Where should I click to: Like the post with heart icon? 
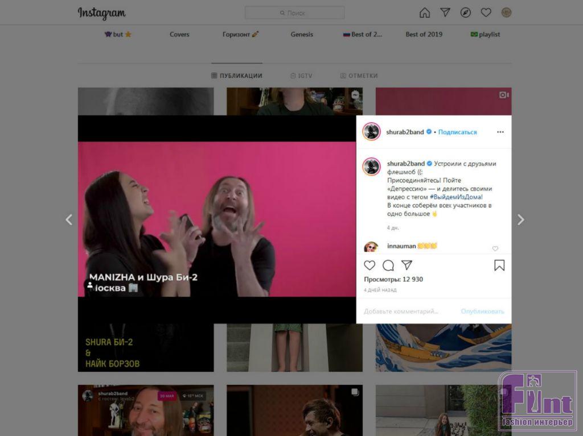click(369, 265)
